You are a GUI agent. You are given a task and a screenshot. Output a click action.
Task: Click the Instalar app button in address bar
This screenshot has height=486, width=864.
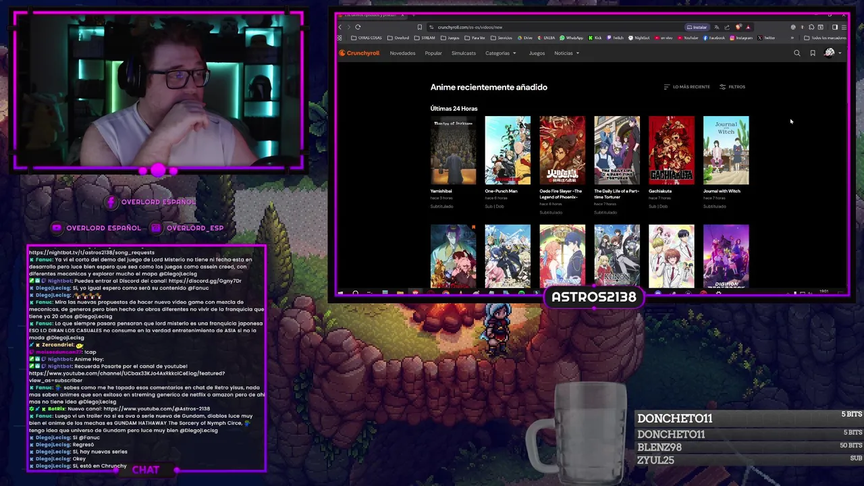(697, 27)
